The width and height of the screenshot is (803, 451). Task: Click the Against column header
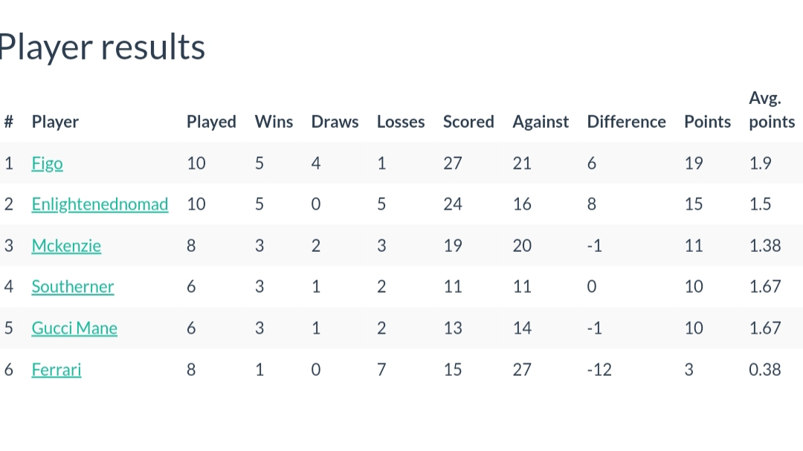(541, 122)
